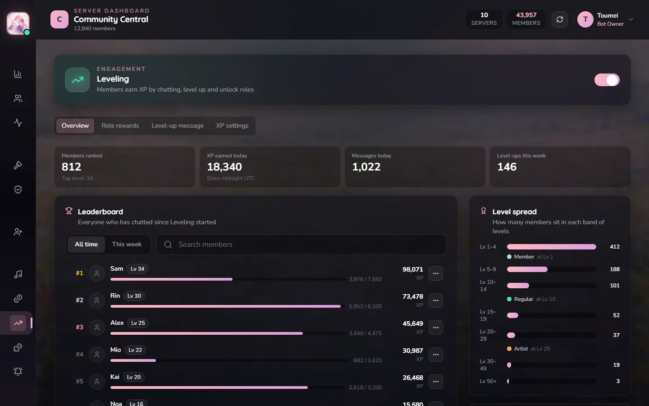This screenshot has height=406, width=649.
Task: Click the Leaderboard trophy icon
Action: 69,211
